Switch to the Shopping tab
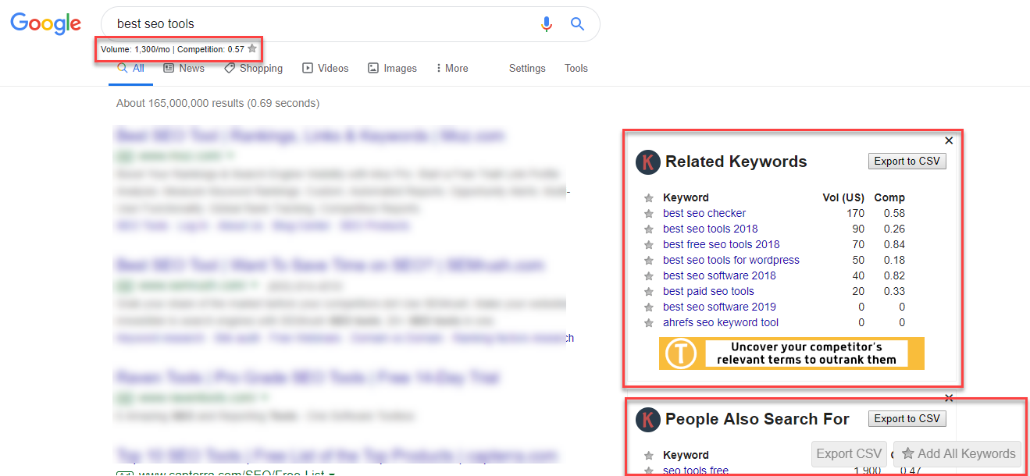 coord(253,69)
